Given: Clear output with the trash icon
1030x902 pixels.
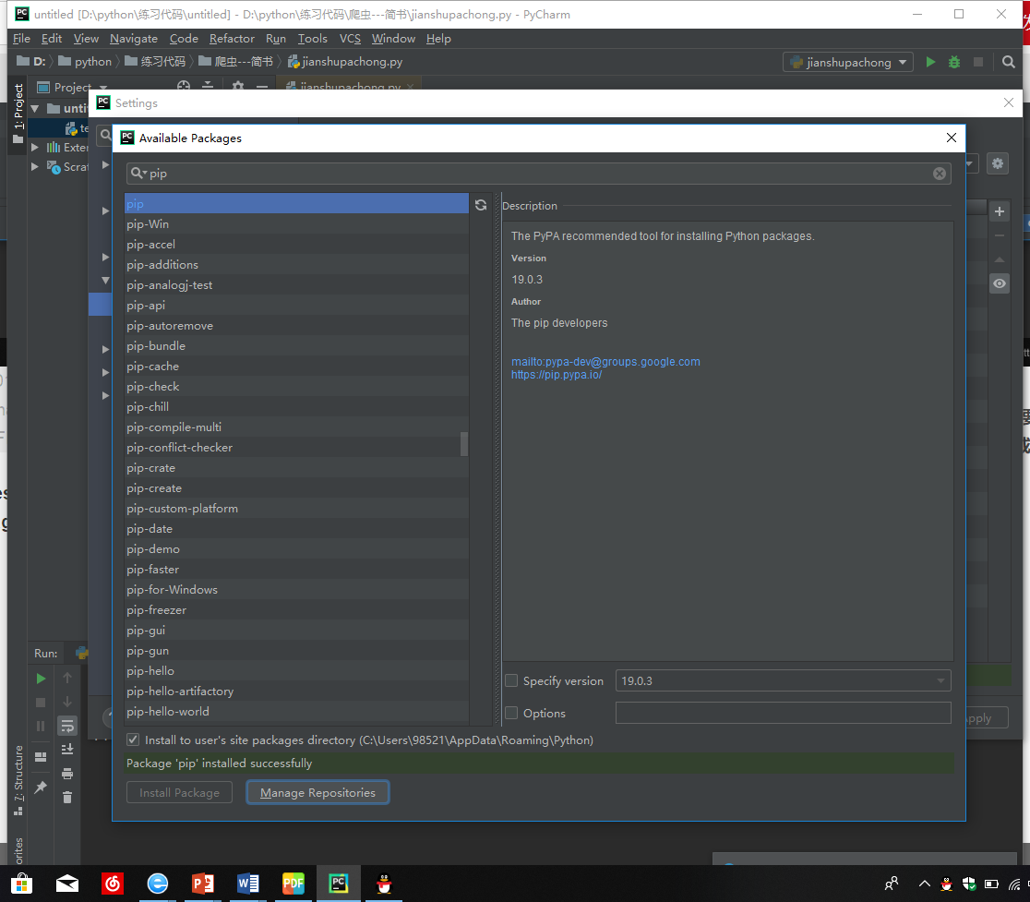Looking at the screenshot, I should (x=67, y=798).
